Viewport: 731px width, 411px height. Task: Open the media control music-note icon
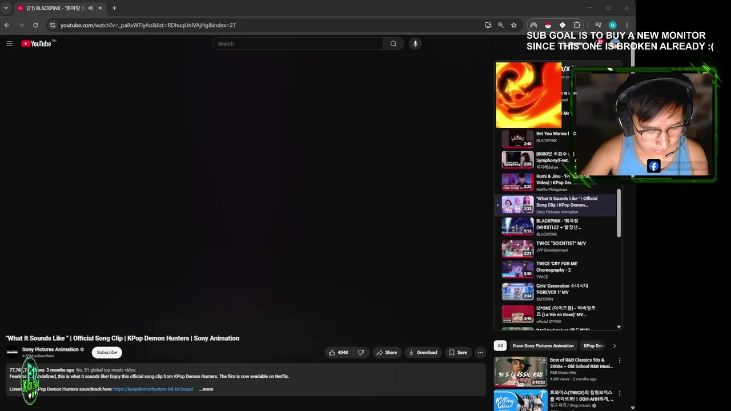tap(598, 25)
